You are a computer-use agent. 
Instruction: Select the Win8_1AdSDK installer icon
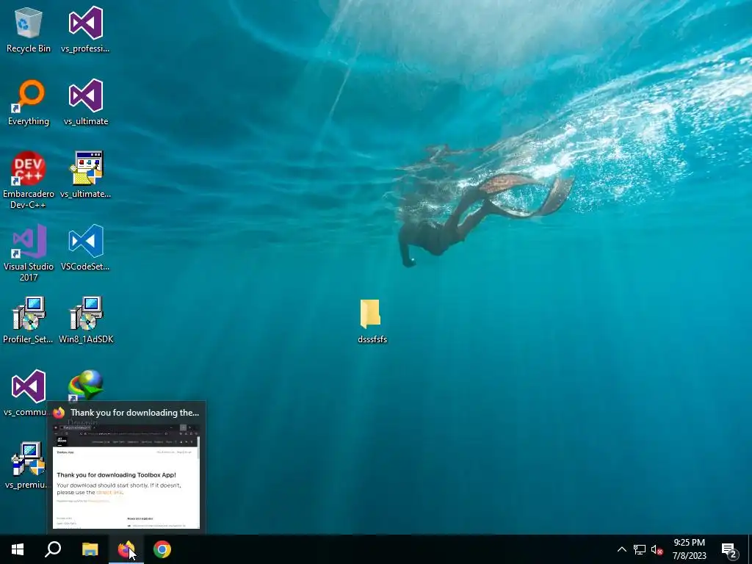(86, 320)
